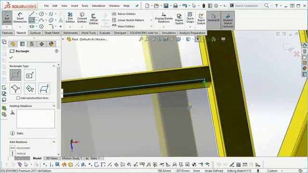Switch to the Evaluate tab

(105, 33)
